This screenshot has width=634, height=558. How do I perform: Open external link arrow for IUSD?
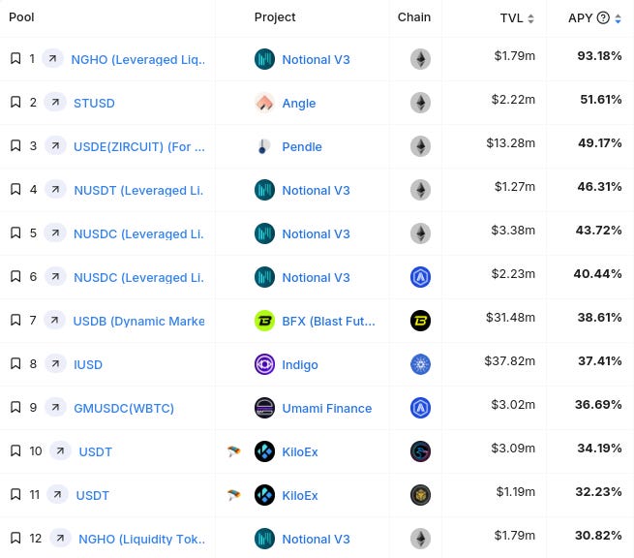click(55, 364)
